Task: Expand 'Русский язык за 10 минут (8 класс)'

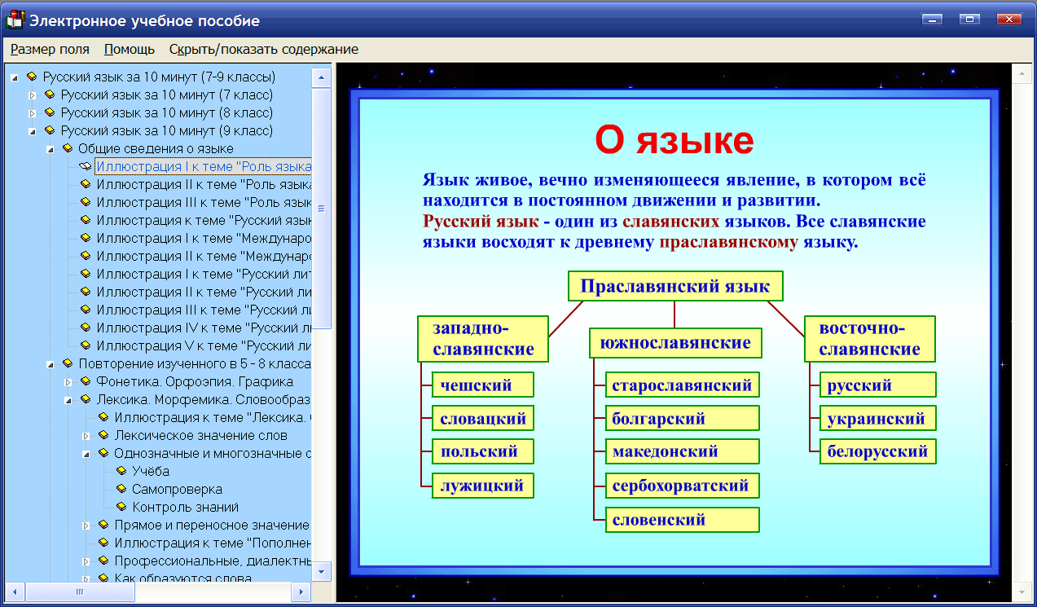Action: (x=33, y=112)
